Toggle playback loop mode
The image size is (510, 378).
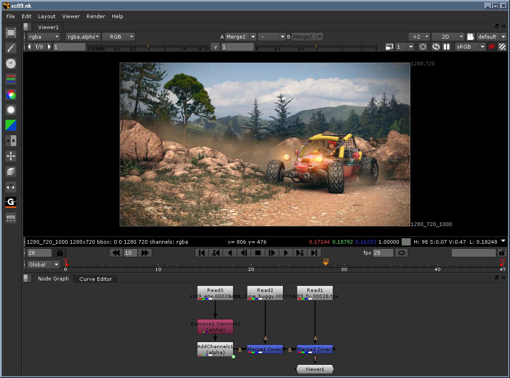click(x=402, y=253)
